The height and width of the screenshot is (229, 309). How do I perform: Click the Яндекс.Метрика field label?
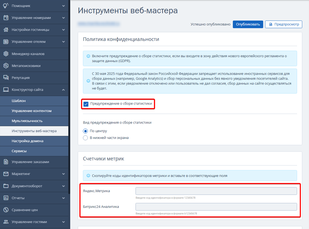(x=96, y=191)
